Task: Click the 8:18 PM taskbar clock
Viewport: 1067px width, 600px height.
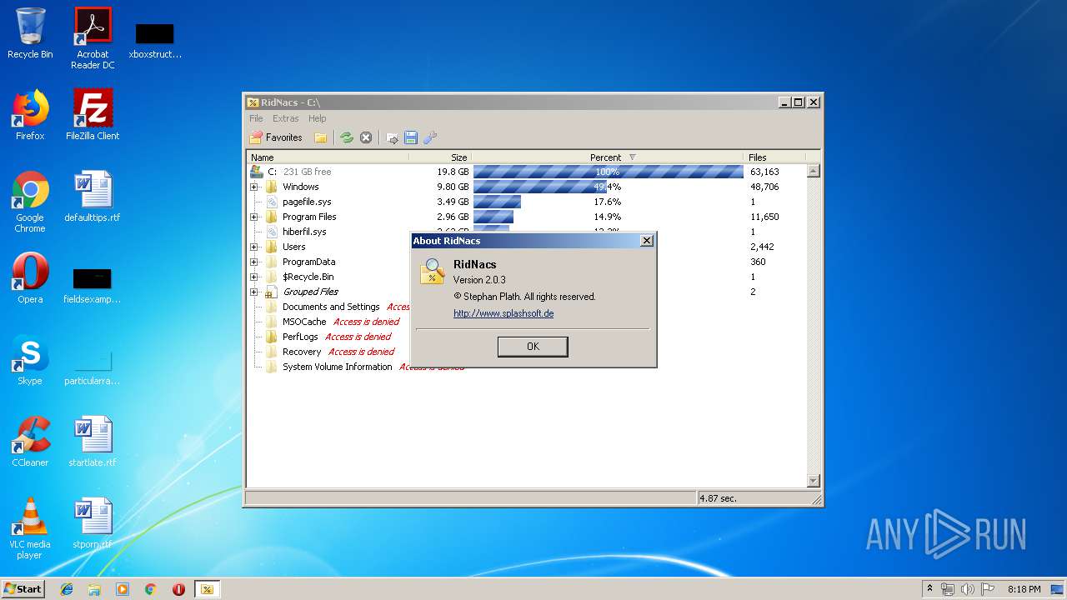Action: point(1024,589)
